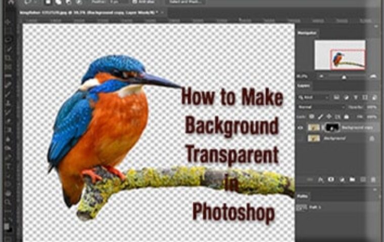The image size is (384, 242).
Task: Open the Normal blend mode dropdown
Action: [321, 107]
